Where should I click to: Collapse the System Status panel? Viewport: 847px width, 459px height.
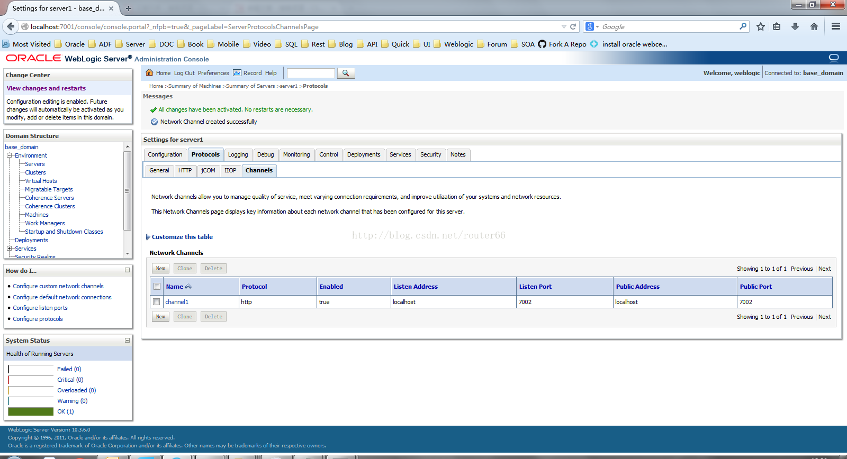pos(127,341)
